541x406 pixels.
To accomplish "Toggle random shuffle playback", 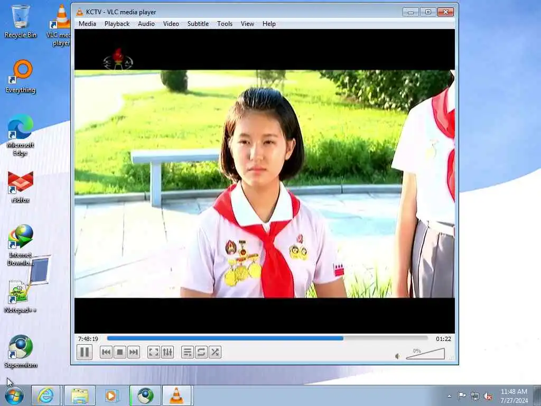I will [215, 353].
